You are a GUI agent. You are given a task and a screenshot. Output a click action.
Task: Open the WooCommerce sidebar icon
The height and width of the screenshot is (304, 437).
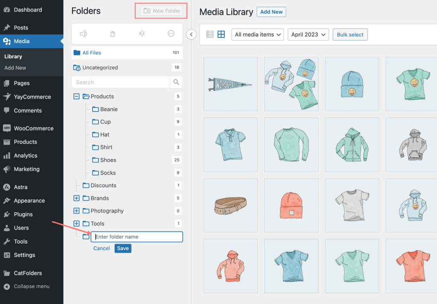click(x=7, y=128)
